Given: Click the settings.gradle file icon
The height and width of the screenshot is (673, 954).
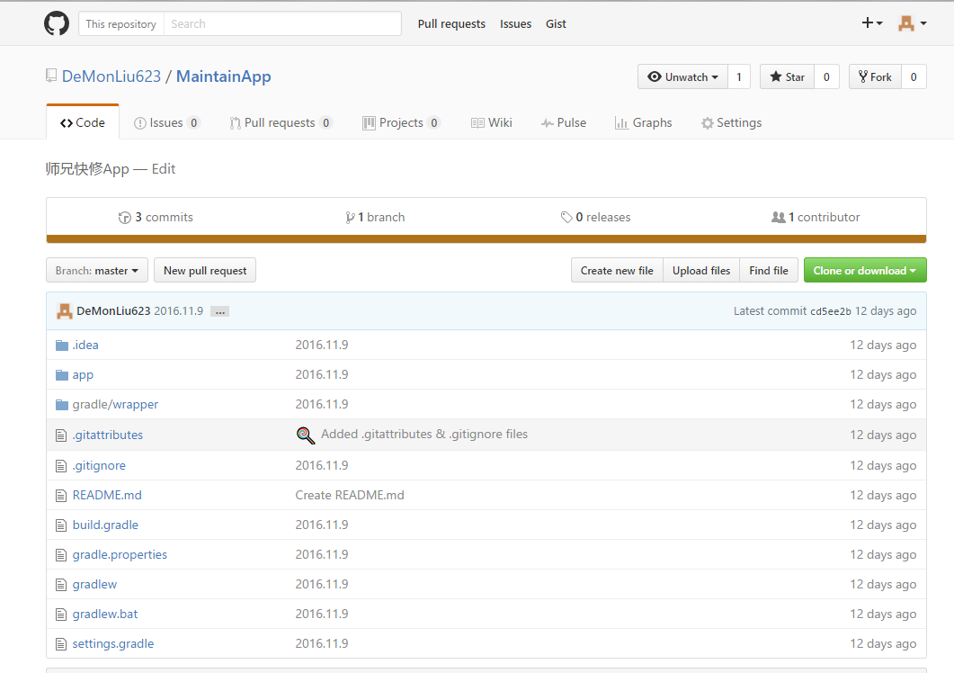Looking at the screenshot, I should pos(61,644).
